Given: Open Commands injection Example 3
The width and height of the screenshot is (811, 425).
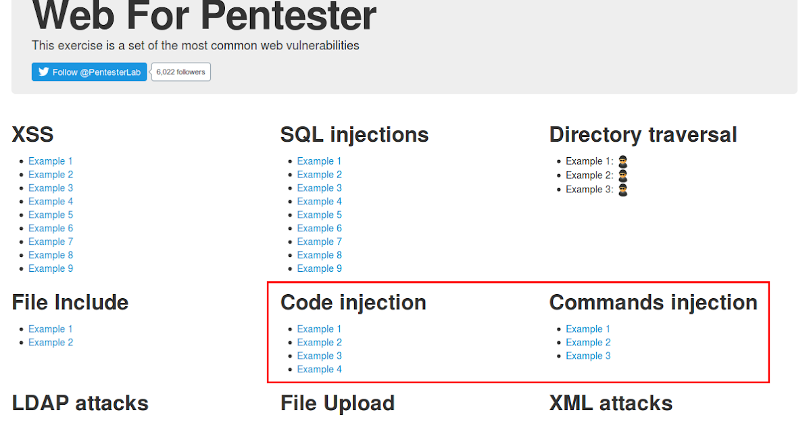Looking at the screenshot, I should click(x=587, y=356).
